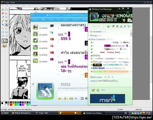Open Activities in the conversation toolbar
The width and height of the screenshot is (153, 120).
[x=76, y=19]
